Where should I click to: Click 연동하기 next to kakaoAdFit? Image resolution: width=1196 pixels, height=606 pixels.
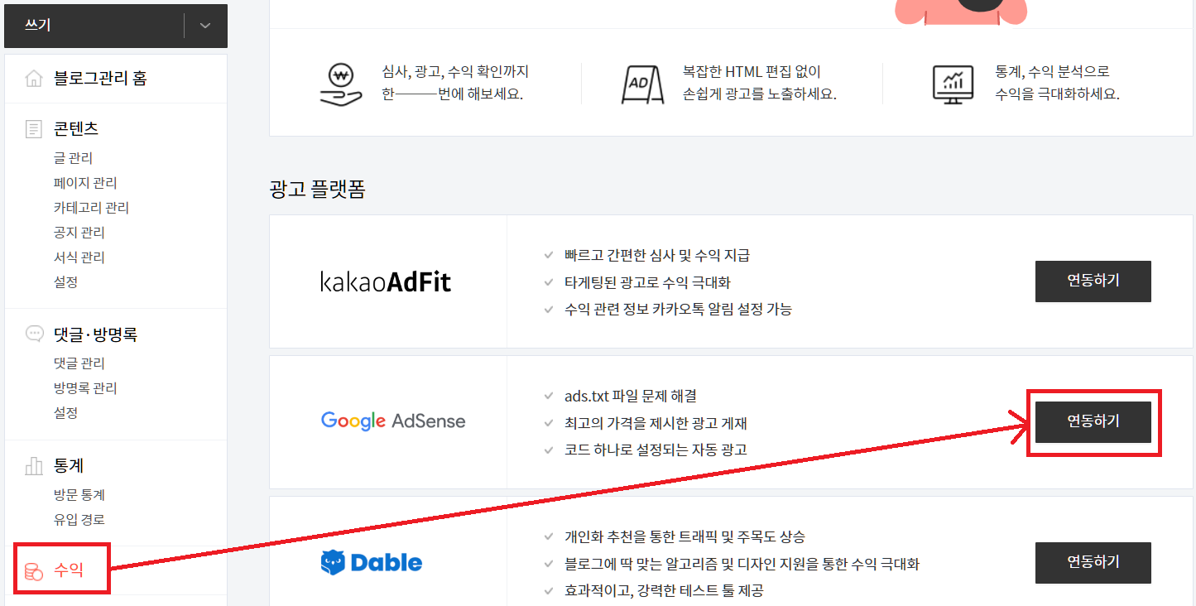coord(1093,281)
